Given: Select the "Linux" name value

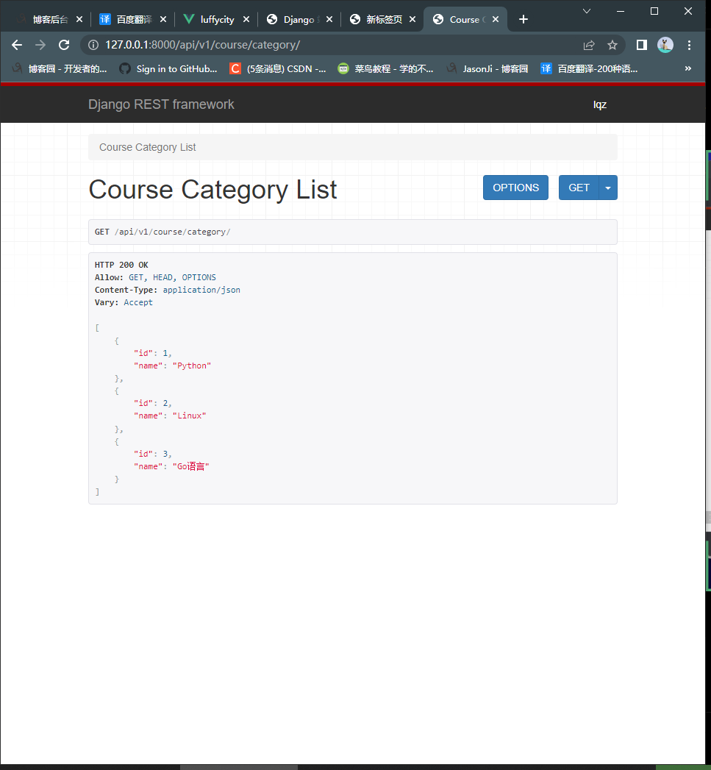Looking at the screenshot, I should click(189, 416).
